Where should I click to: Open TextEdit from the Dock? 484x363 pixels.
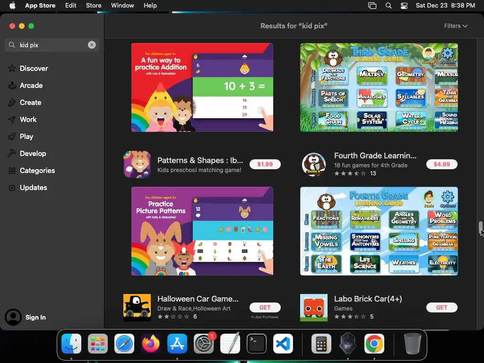[x=230, y=343]
